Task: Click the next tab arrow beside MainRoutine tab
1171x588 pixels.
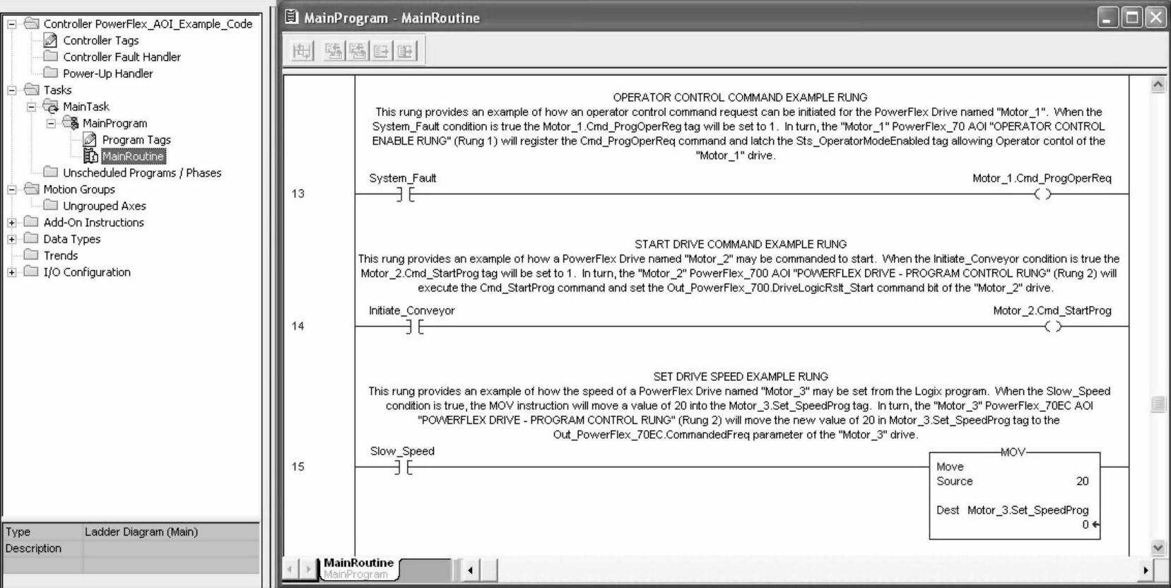Action: coord(308,569)
